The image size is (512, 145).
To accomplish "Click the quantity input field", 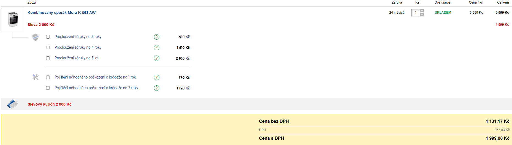I will point(415,13).
